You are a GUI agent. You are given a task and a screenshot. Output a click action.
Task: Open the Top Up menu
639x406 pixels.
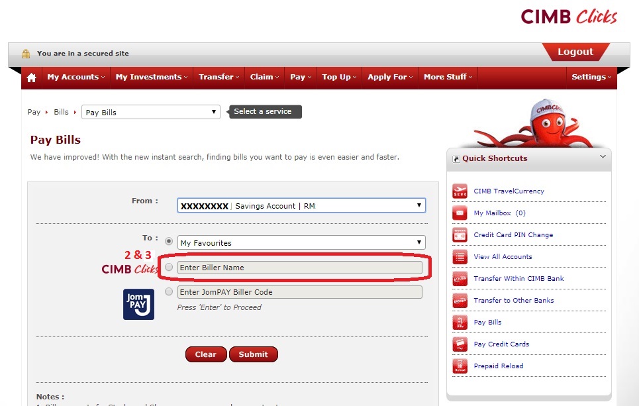coord(339,77)
